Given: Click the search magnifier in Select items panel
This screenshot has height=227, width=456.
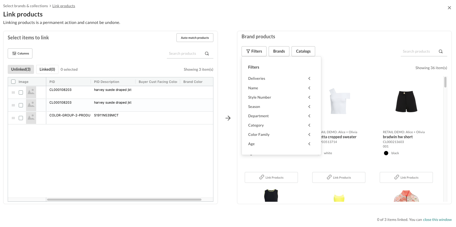Looking at the screenshot, I should point(207,53).
